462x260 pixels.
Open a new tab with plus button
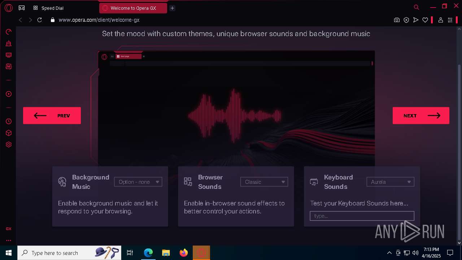[172, 8]
